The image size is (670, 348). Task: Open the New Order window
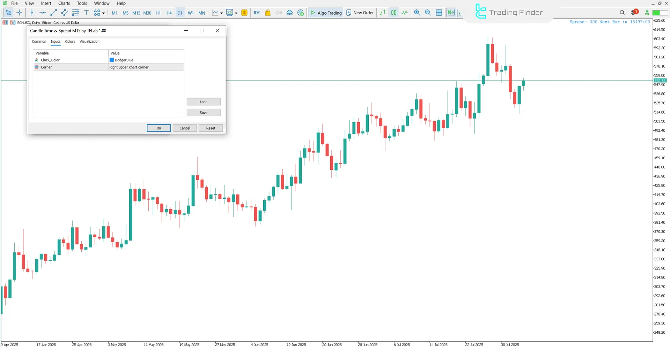click(x=360, y=13)
